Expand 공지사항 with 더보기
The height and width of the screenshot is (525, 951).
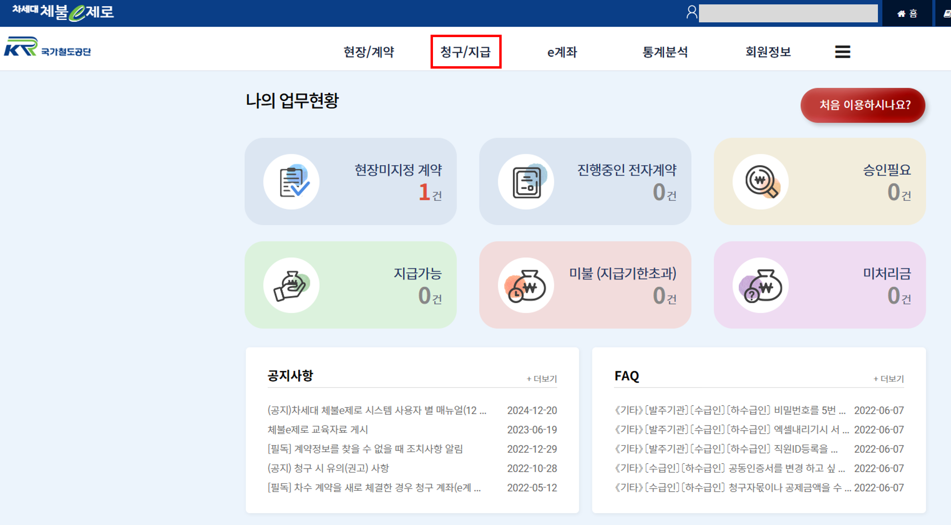point(542,379)
